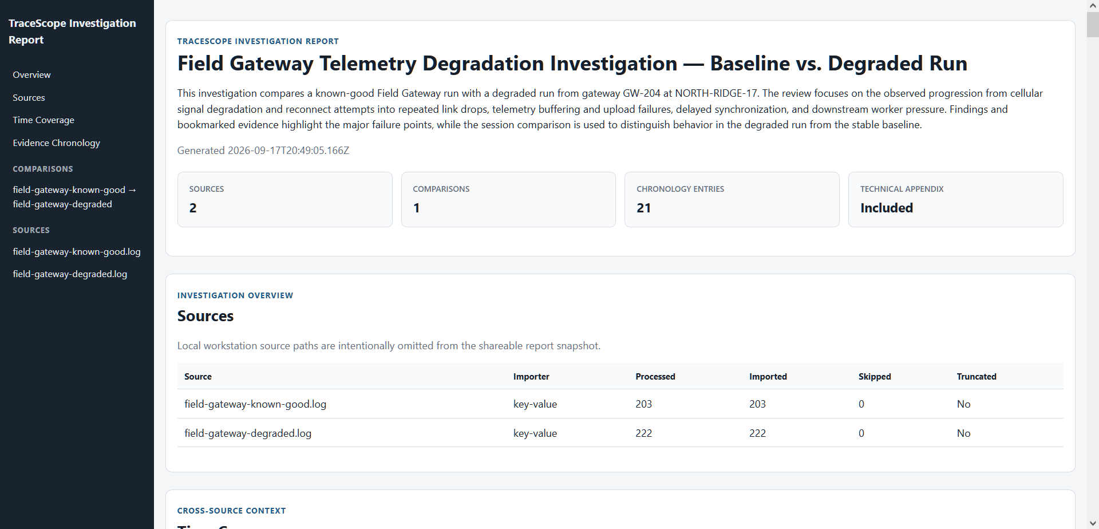The height and width of the screenshot is (529, 1099).
Task: Click the Investigation Overview label
Action: tap(235, 295)
